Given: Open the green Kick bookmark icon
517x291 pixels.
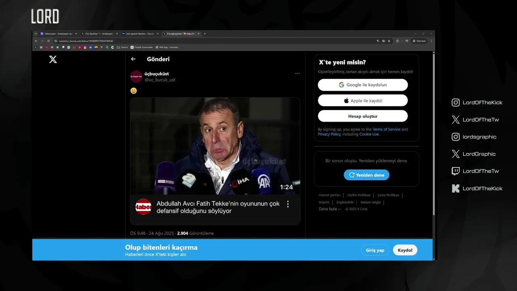Looking at the screenshot, I should click(57, 47).
